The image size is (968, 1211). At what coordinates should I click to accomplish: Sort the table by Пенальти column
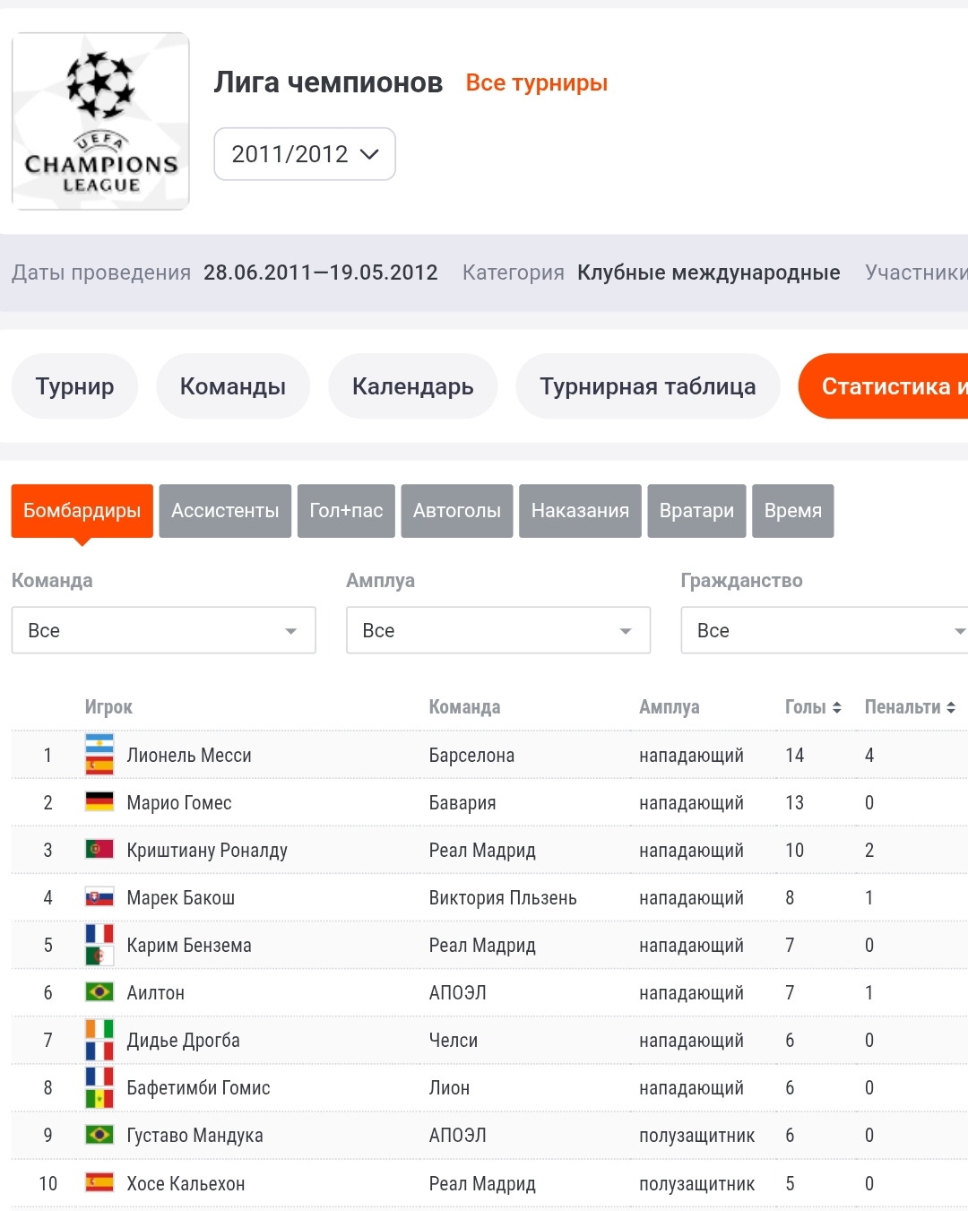(910, 707)
